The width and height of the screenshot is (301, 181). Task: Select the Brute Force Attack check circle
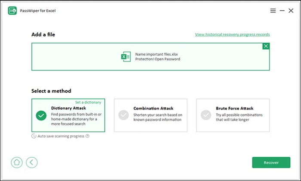[206, 115]
